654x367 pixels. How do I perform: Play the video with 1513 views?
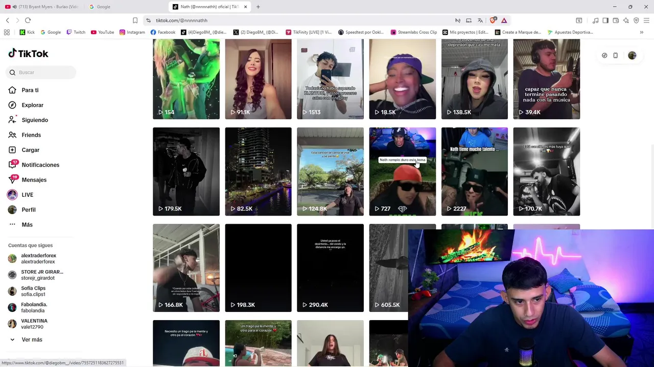tap(330, 79)
